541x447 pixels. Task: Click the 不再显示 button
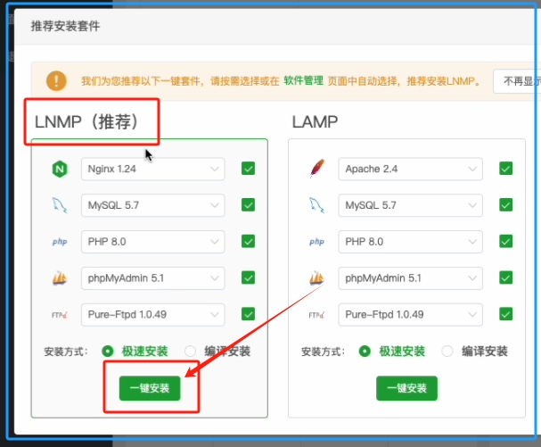(517, 81)
